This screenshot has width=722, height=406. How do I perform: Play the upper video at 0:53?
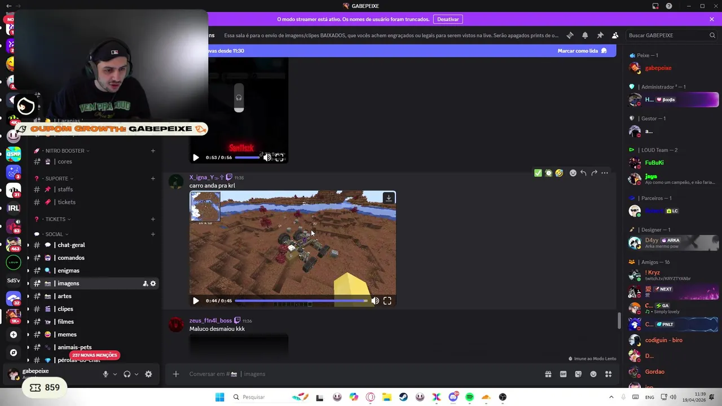pos(196,158)
